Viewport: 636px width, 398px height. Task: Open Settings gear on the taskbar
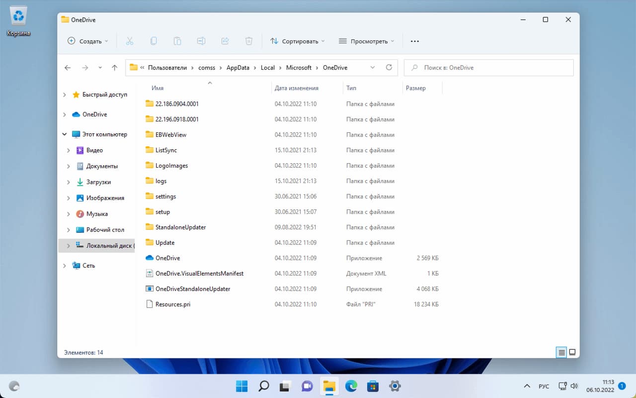[395, 386]
